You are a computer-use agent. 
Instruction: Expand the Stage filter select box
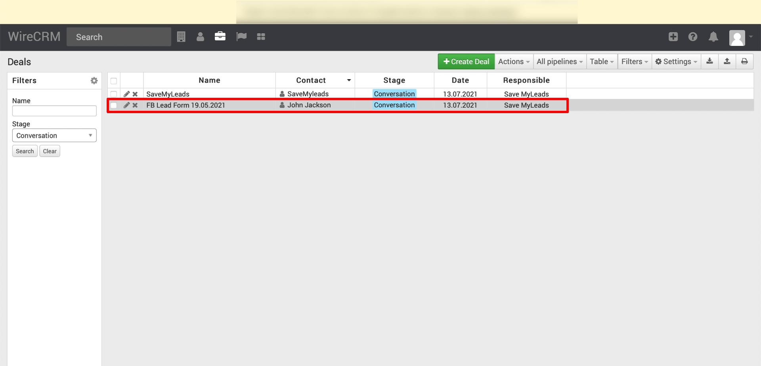click(54, 135)
